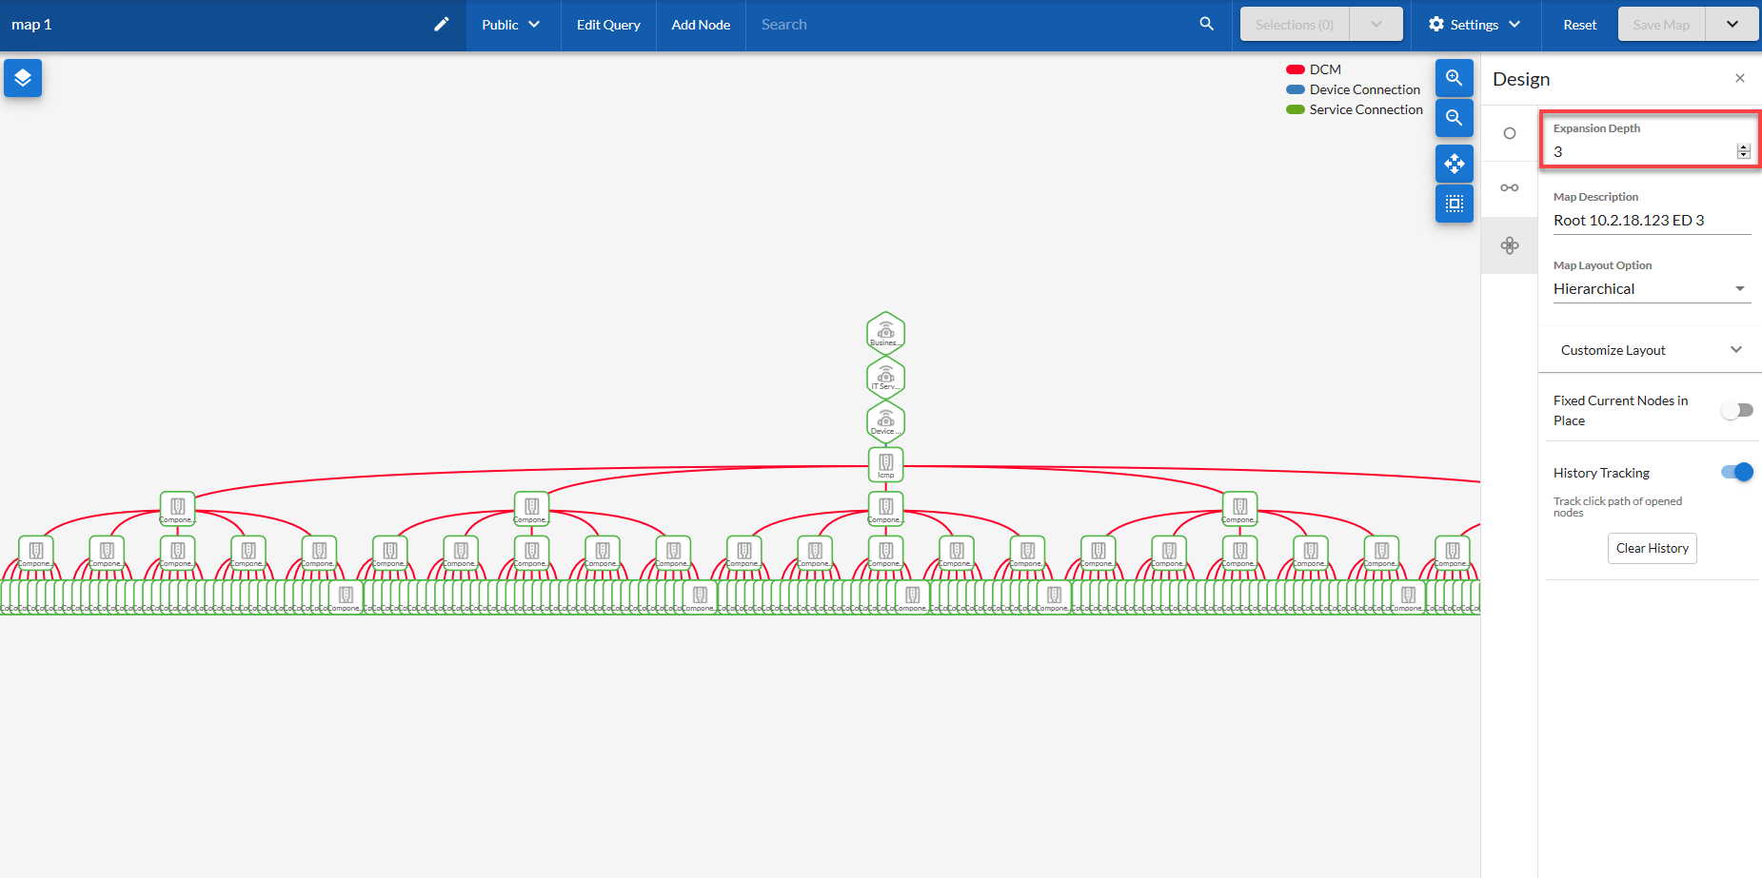Expand the Customize Layout section
1762x878 pixels.
pos(1651,350)
